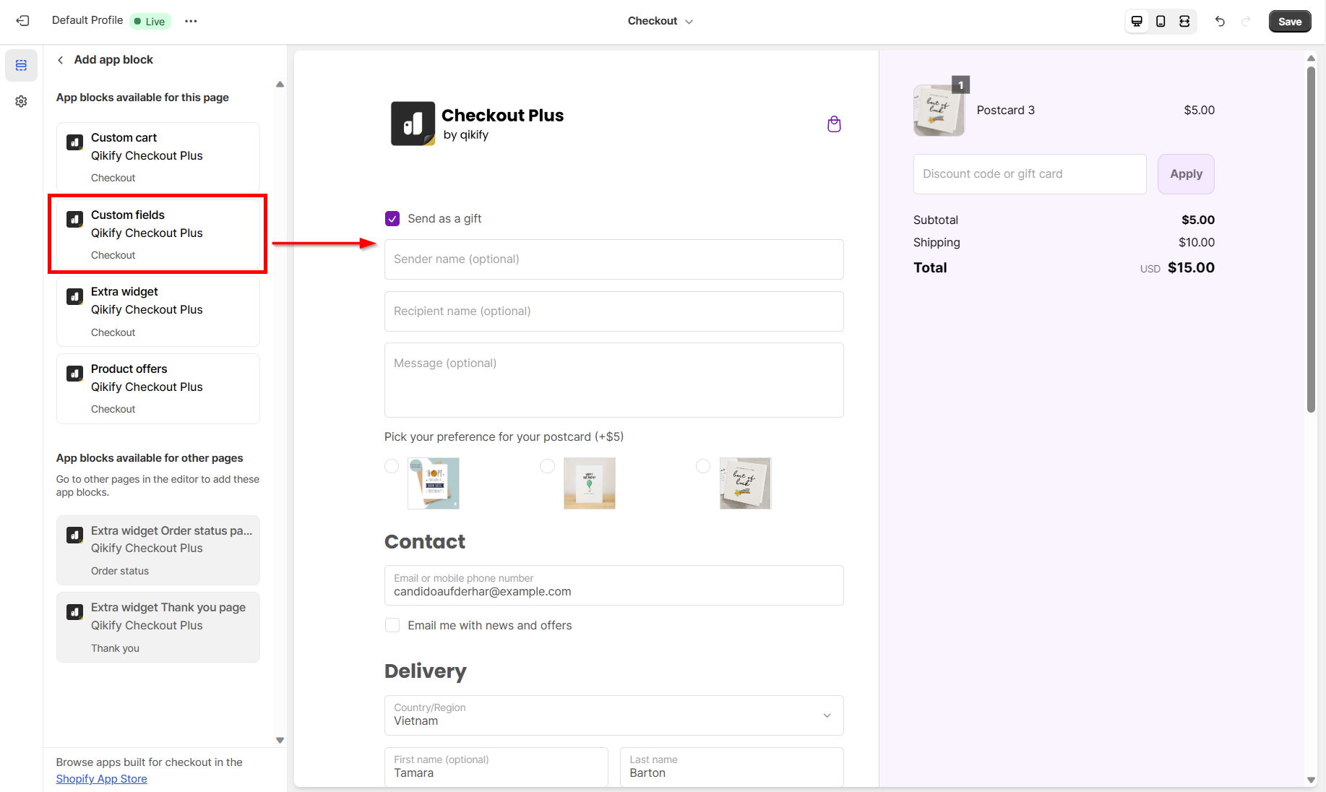Select the first postcard radio option
Viewport: 1326px width, 792px height.
click(x=392, y=466)
